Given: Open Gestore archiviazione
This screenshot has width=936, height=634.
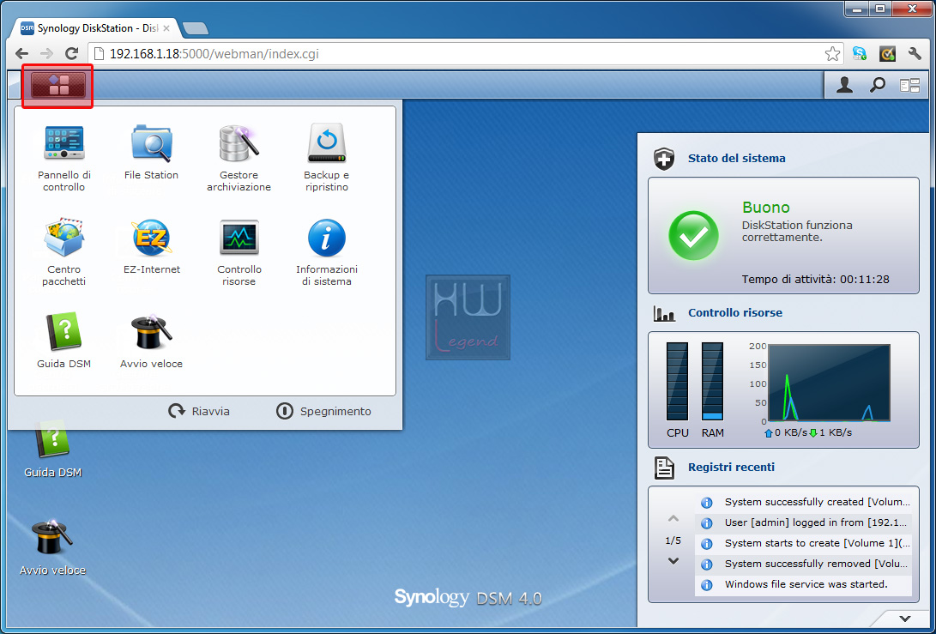Looking at the screenshot, I should (x=239, y=158).
